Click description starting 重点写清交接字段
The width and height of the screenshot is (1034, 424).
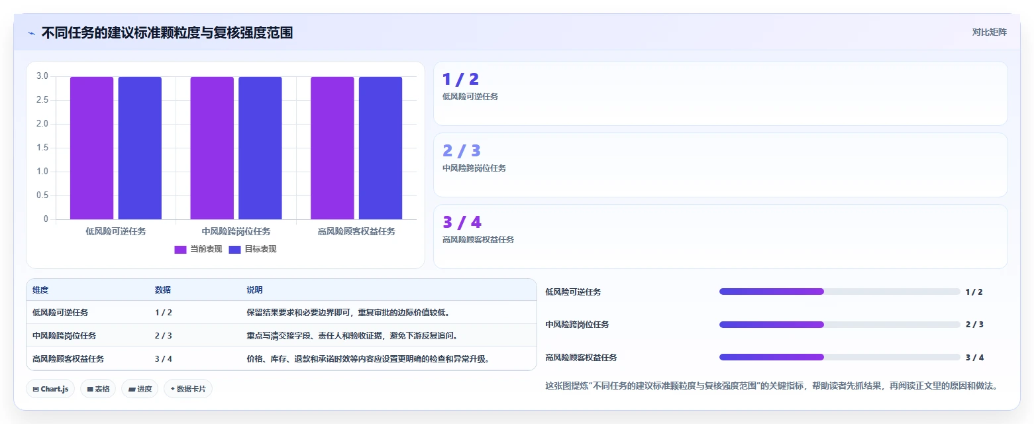coord(352,336)
